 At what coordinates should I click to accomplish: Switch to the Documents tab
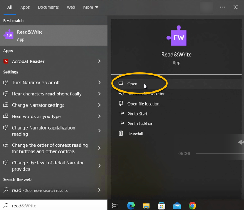[x=48, y=7]
